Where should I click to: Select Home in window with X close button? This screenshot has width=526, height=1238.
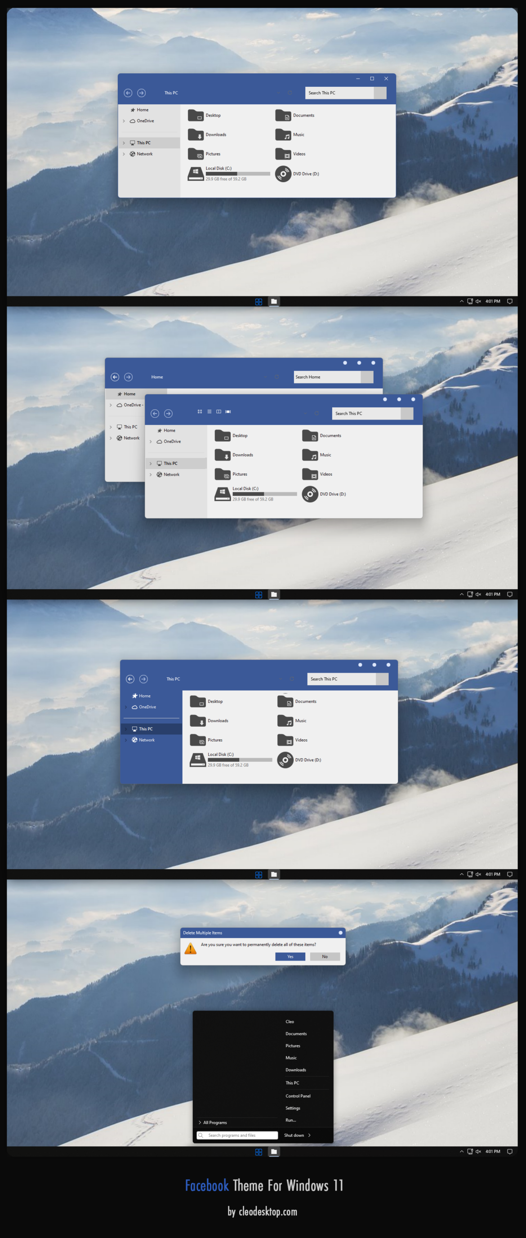pos(139,110)
